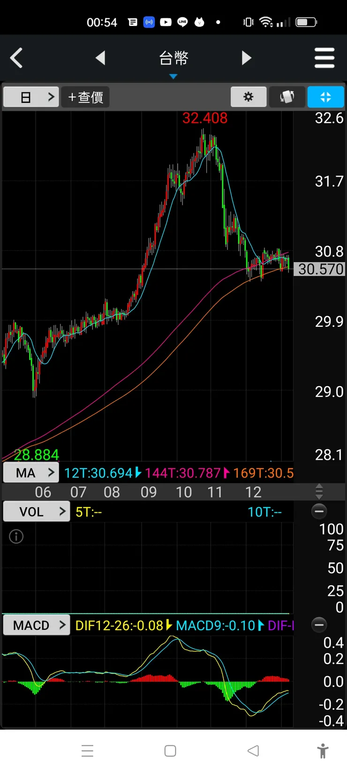Tap the battery status icon
347x772 pixels.
click(x=306, y=22)
